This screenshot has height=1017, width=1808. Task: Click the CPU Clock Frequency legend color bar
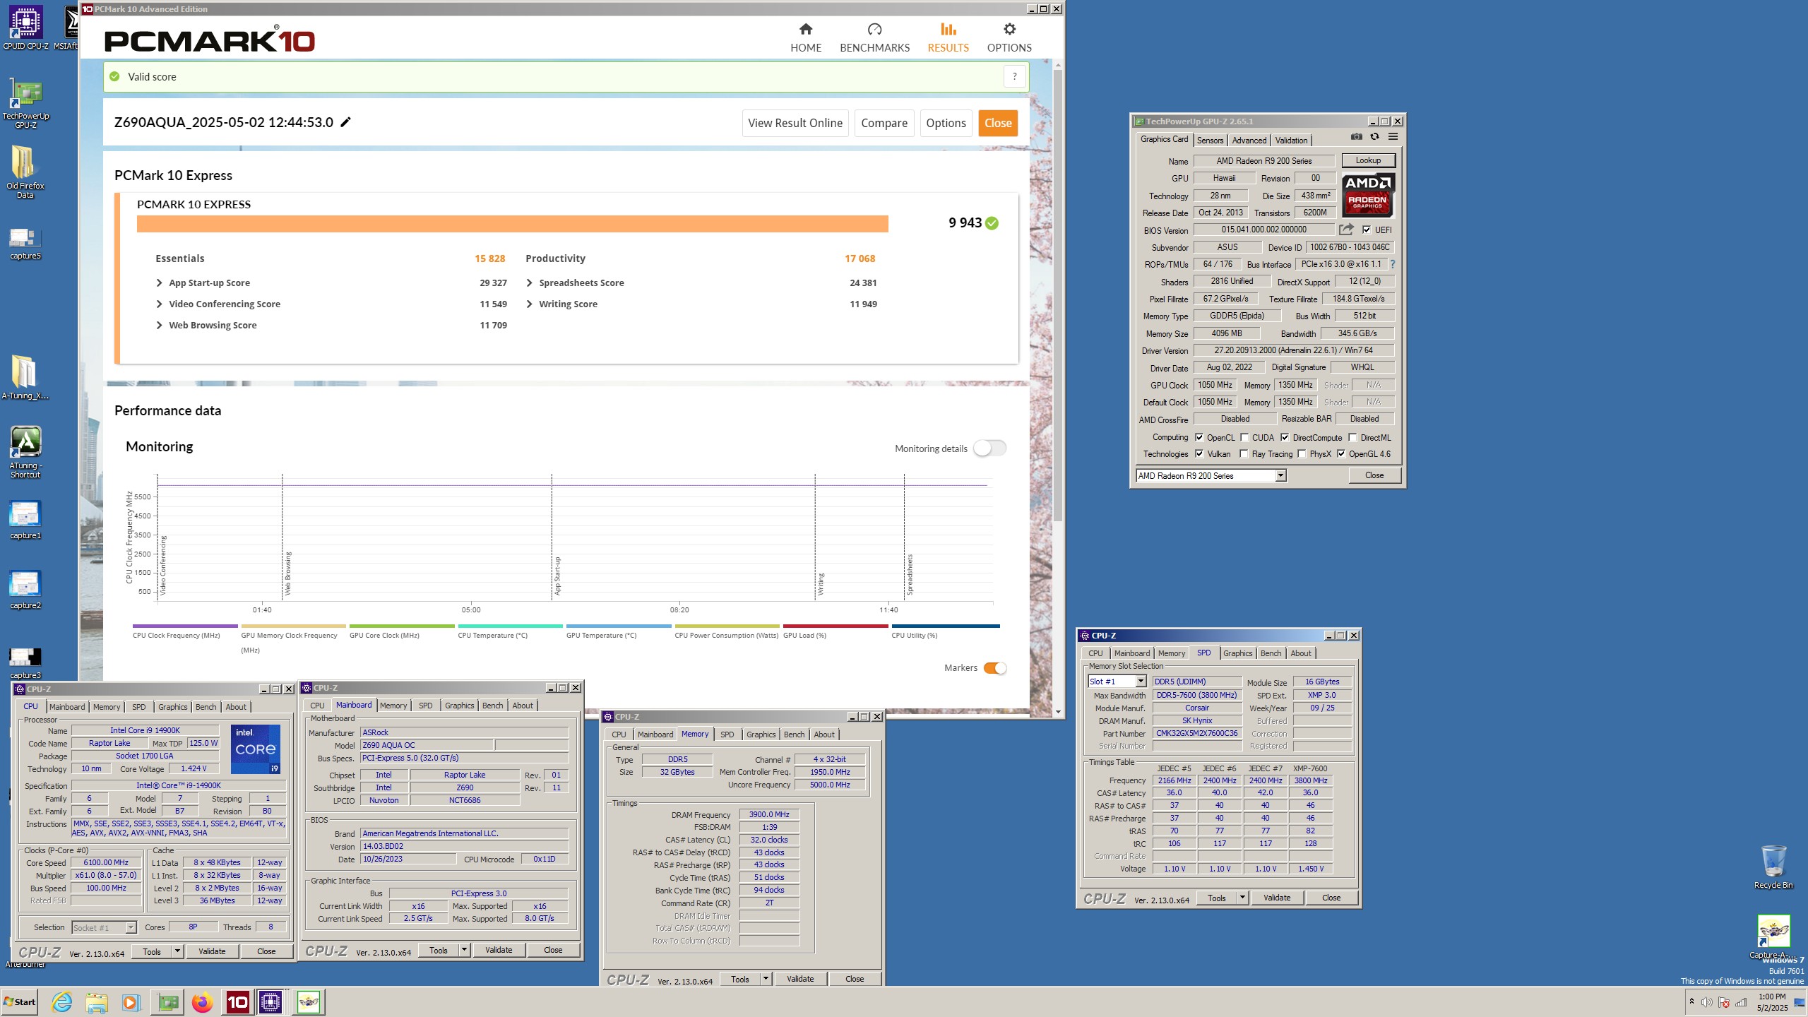click(x=185, y=626)
